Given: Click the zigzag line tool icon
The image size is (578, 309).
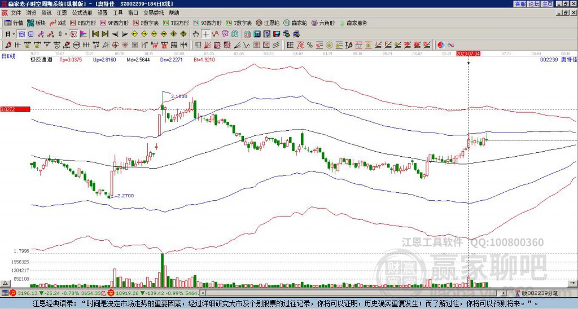Looking at the screenshot, I should pos(246,45).
